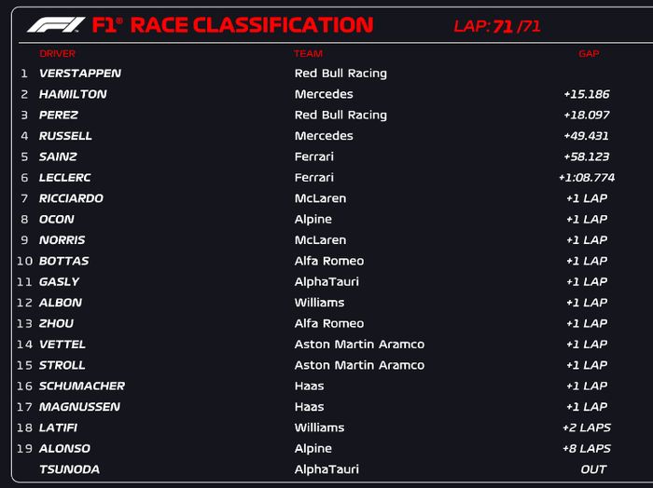Click Alfa Romeo team for BOTTAS
This screenshot has height=488, width=653.
329,261
